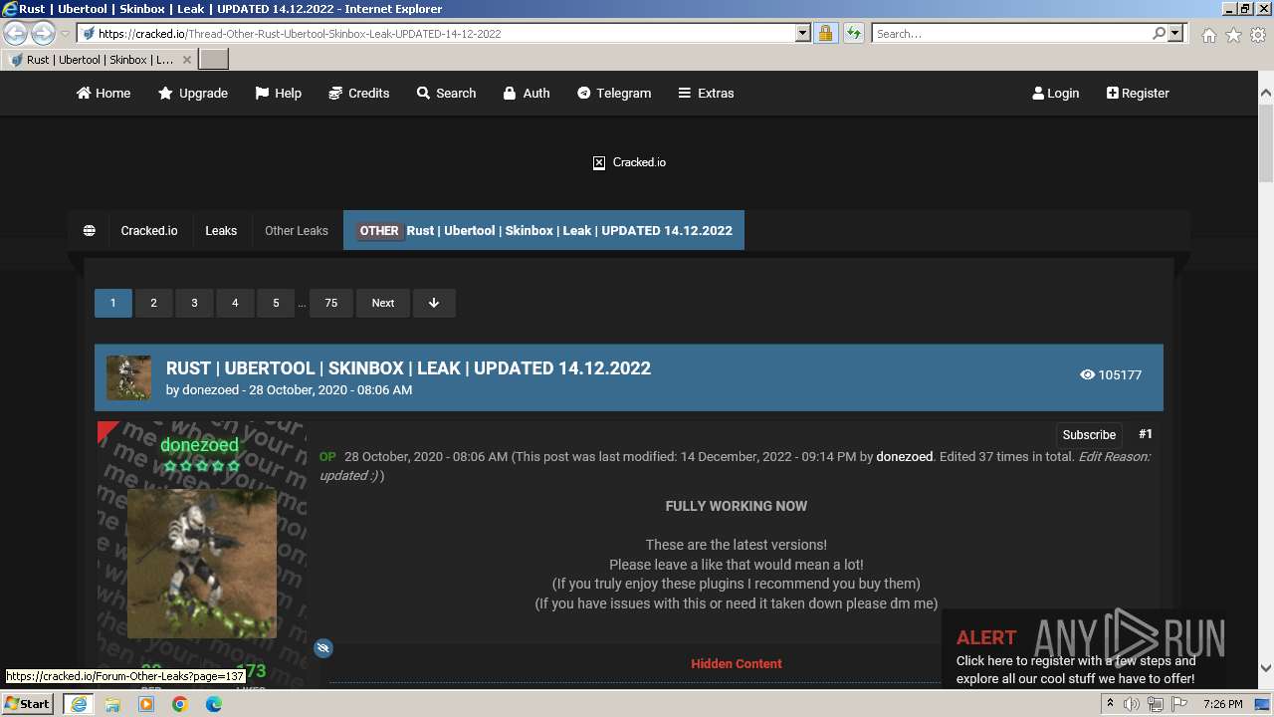Open a new blank browser tab
Screen dimensions: 1274x717
coord(214,60)
